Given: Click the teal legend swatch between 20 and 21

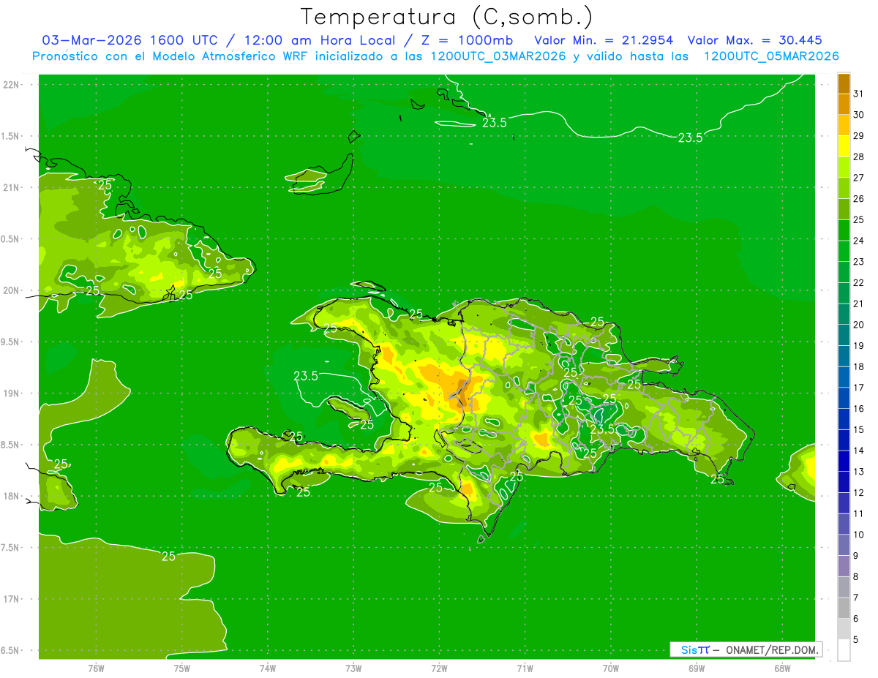Looking at the screenshot, I should point(844,314).
